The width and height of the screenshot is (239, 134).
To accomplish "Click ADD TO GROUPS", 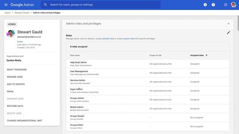I will pos(16,84).
